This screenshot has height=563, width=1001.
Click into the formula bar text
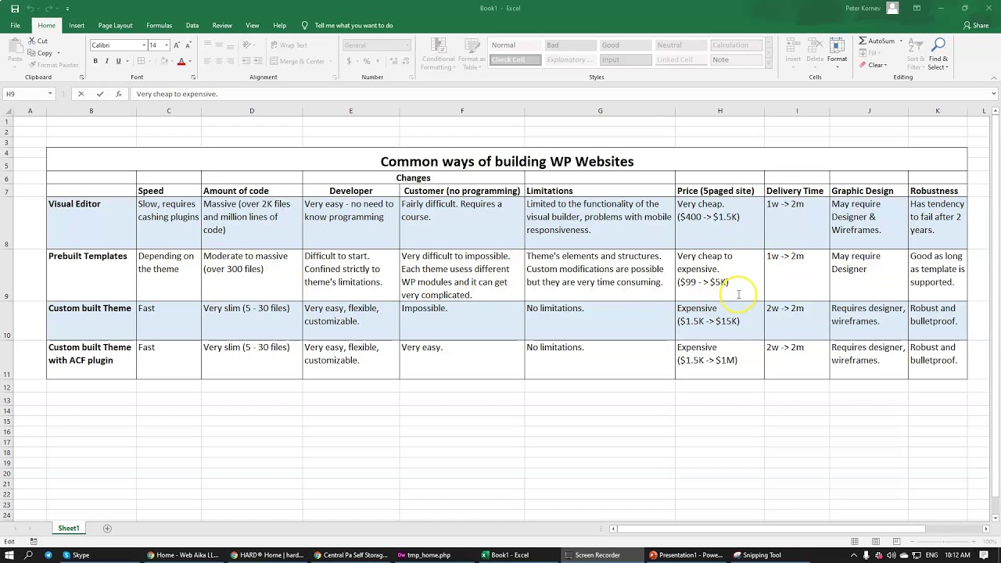559,94
